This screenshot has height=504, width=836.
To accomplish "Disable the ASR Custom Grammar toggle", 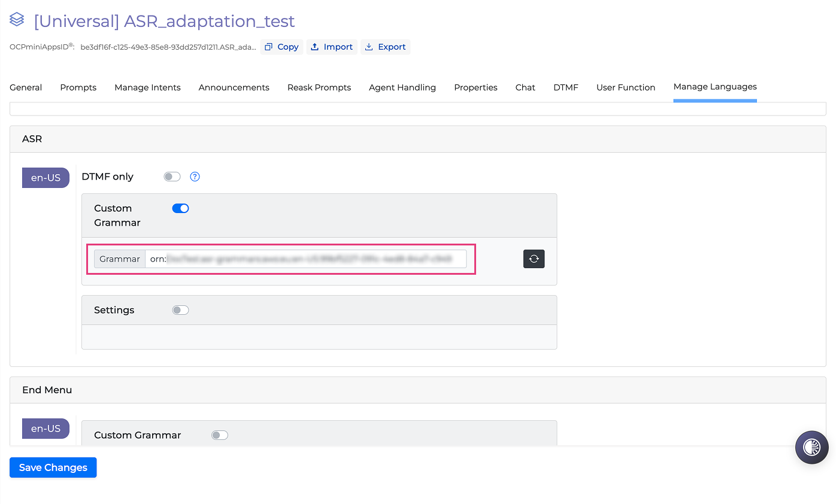I will [180, 208].
